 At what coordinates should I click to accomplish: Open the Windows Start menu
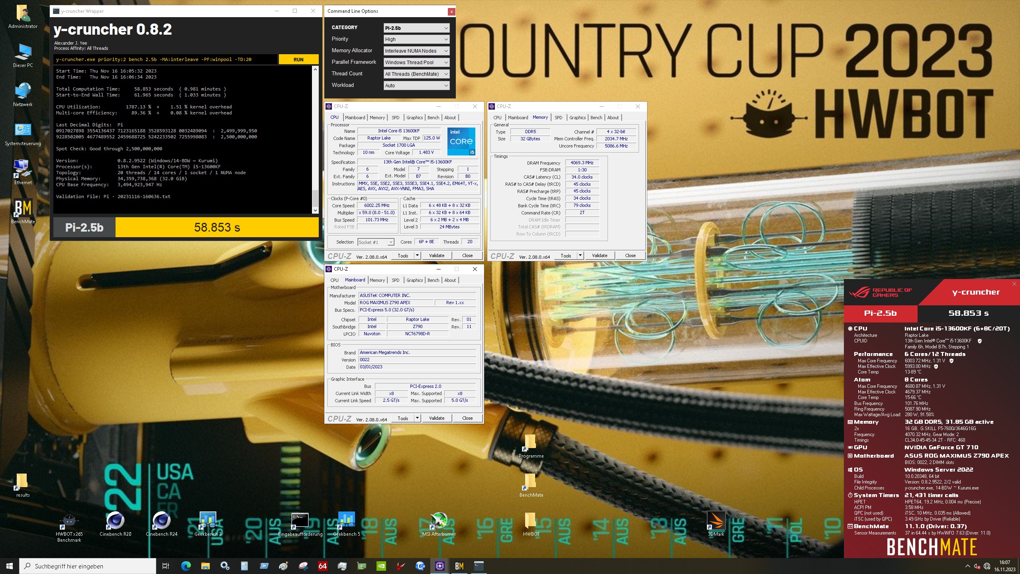coord(10,566)
